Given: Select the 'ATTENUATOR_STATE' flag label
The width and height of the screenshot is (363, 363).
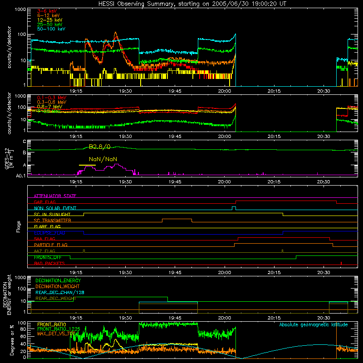Looking at the screenshot, I should (x=55, y=196).
